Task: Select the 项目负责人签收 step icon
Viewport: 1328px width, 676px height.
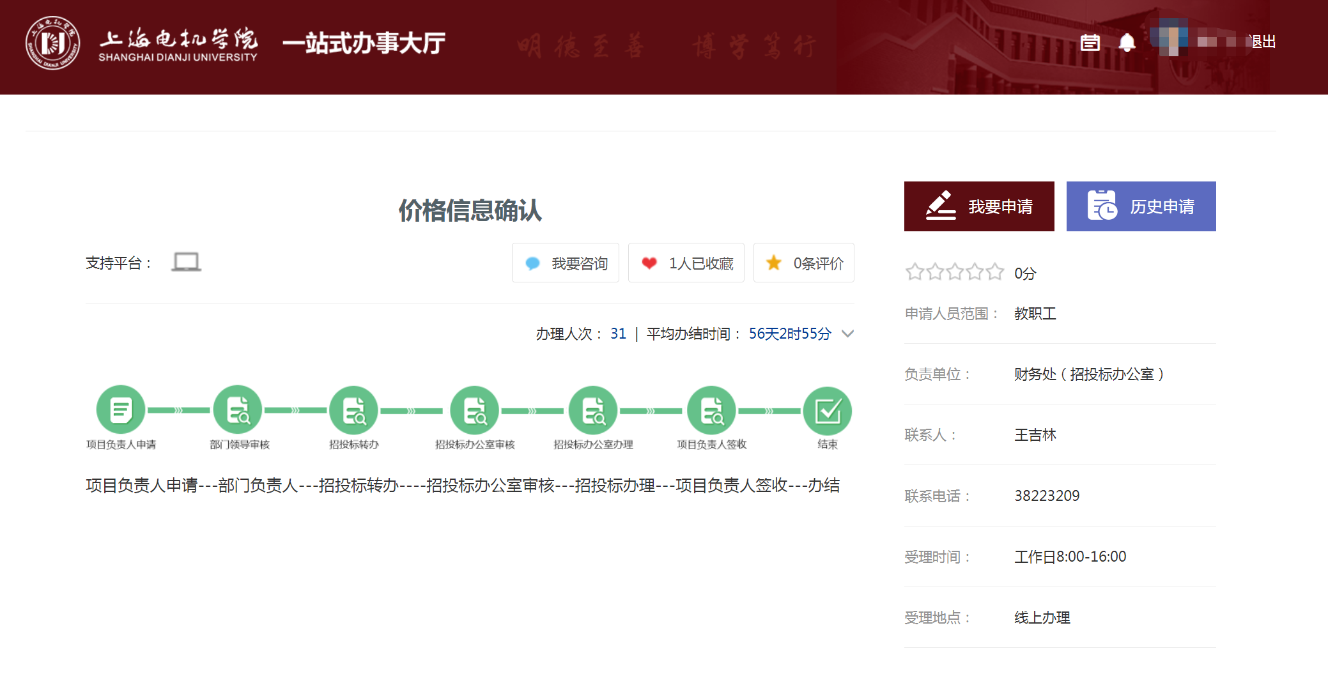Action: [x=711, y=410]
